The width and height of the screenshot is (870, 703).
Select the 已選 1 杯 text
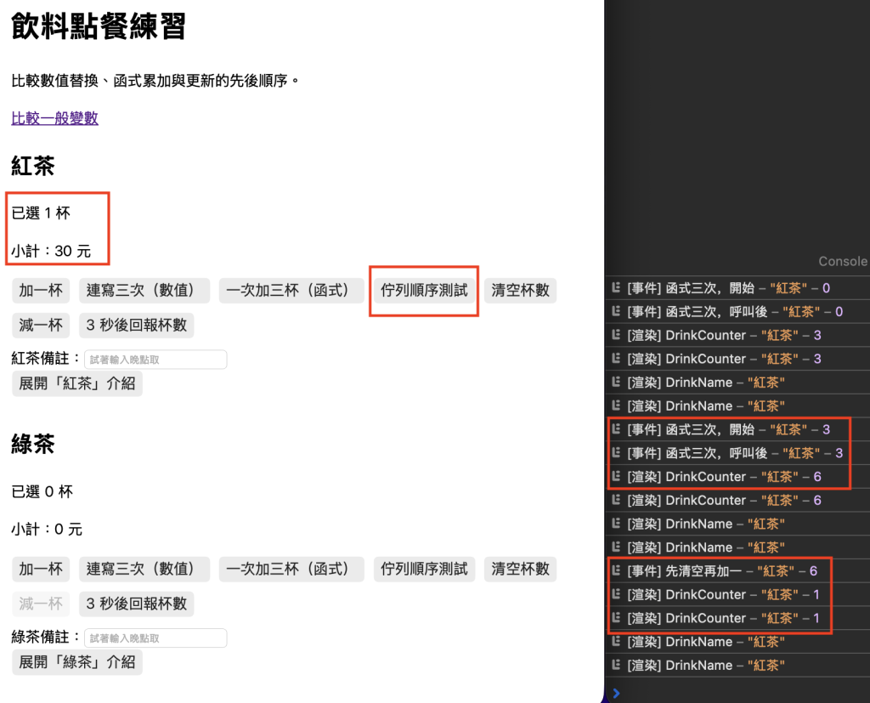click(41, 213)
